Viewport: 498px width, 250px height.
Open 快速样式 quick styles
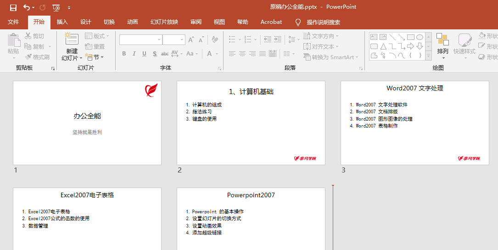[x=464, y=45]
